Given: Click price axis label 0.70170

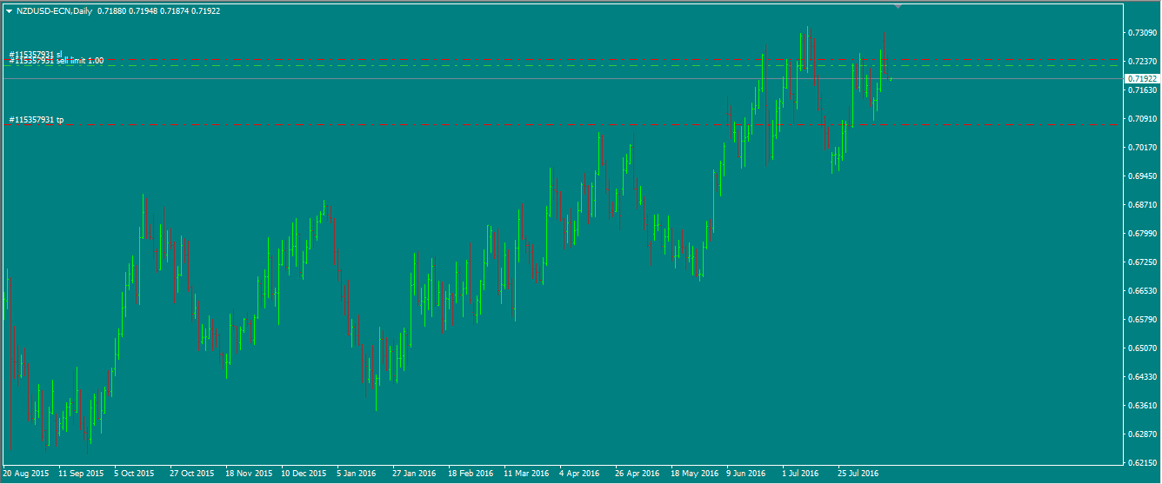Looking at the screenshot, I should click(x=1141, y=148).
